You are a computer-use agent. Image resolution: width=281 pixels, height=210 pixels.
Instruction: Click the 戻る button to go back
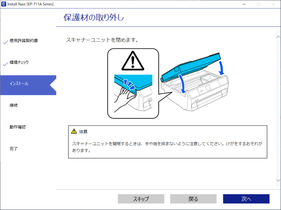[193, 199]
